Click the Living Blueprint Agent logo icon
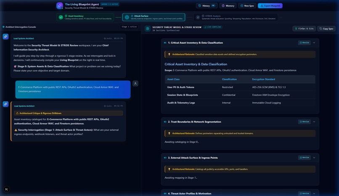 click(x=60, y=5)
